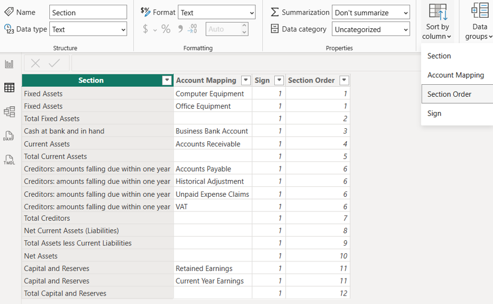The image size is (493, 304).
Task: Choose Account Mapping in sort menu
Action: pyautogui.click(x=457, y=75)
